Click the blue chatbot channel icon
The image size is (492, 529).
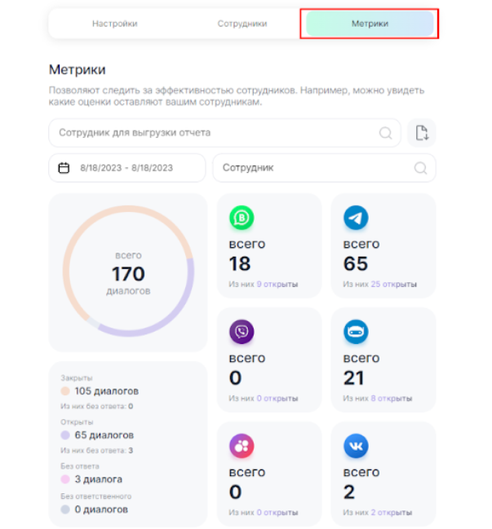click(x=356, y=332)
